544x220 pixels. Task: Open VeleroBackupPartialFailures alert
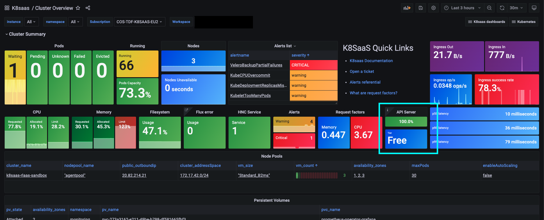pyautogui.click(x=256, y=65)
